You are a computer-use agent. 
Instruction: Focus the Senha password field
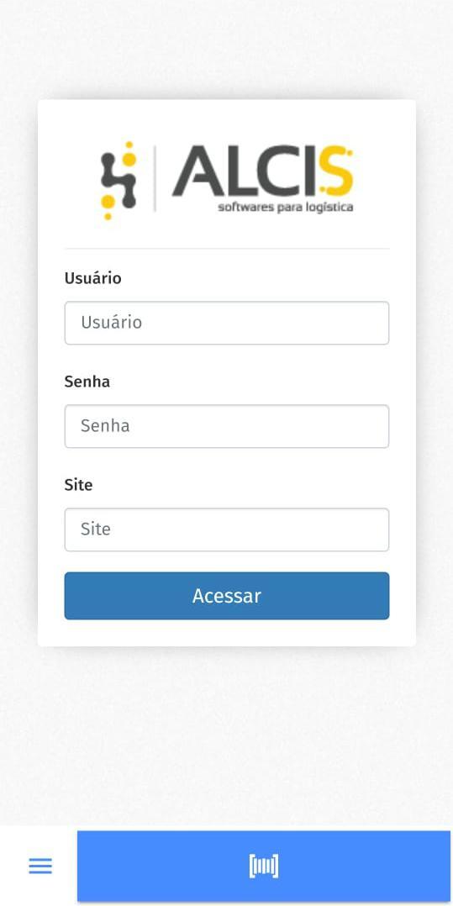(227, 426)
